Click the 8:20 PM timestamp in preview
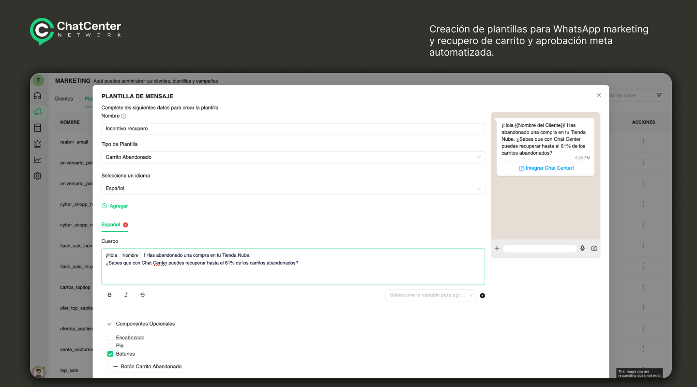The image size is (697, 387). point(583,158)
